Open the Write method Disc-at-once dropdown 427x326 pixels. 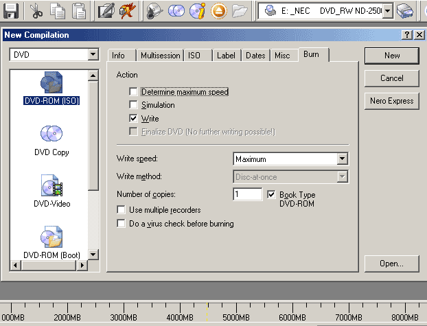click(x=343, y=177)
